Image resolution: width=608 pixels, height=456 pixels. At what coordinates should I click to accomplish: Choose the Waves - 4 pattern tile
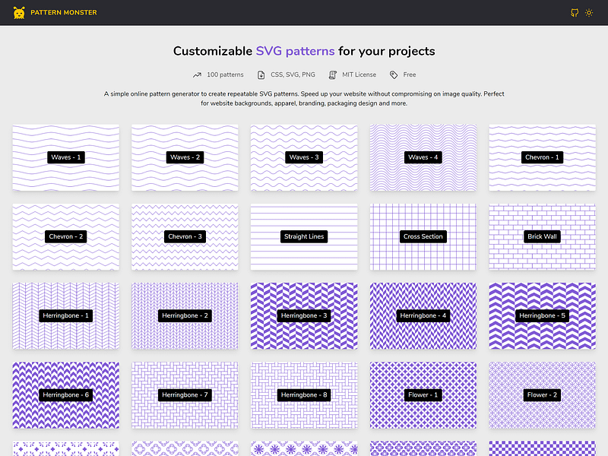[423, 157]
